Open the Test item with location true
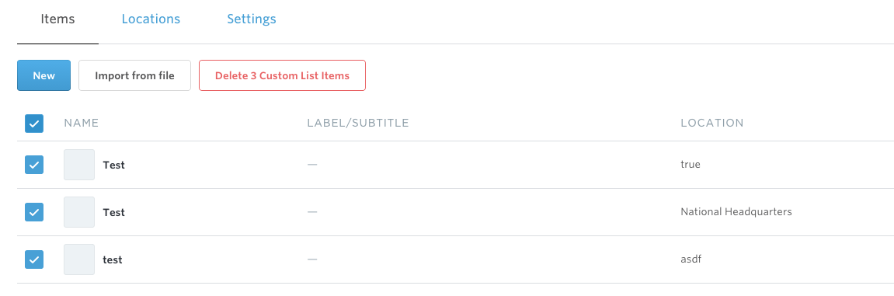 pyautogui.click(x=113, y=165)
